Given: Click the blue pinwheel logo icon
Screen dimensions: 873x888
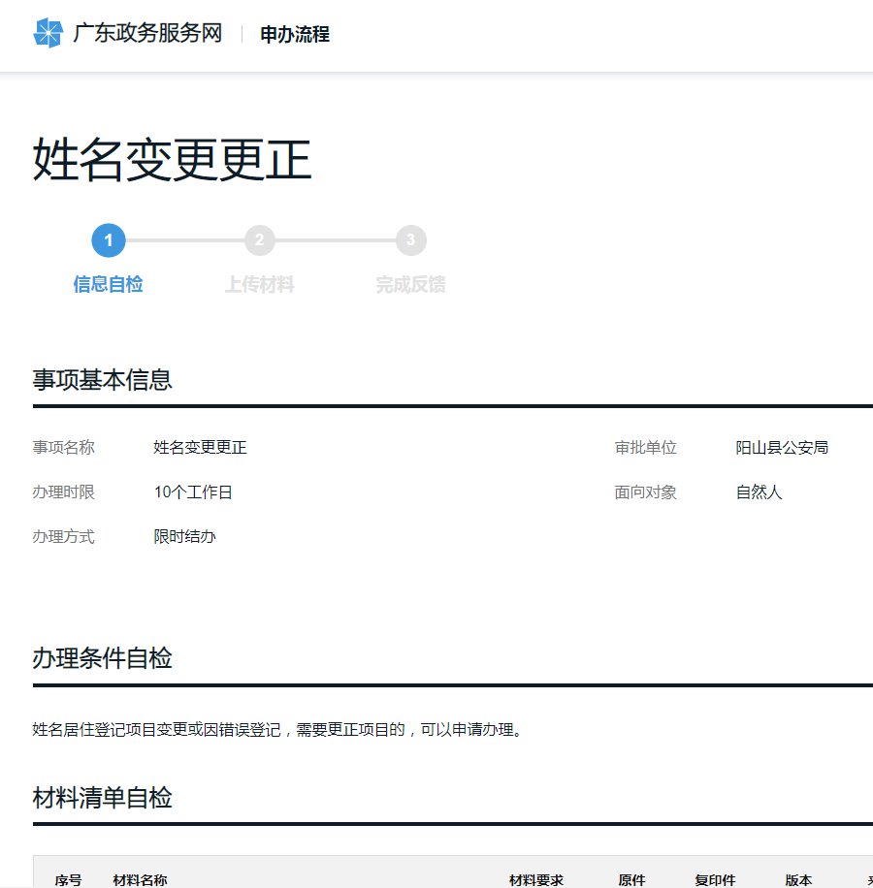Looking at the screenshot, I should [x=48, y=33].
